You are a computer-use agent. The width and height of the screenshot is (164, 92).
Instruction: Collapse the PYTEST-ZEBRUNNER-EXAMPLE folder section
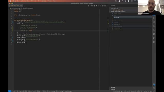point(118,12)
